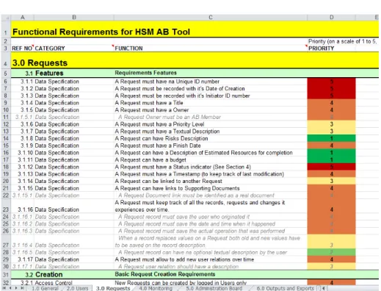Go to first sheet with navigation arrow
Image resolution: width=381 pixels, height=291 pixels.
pyautogui.click(x=4, y=288)
